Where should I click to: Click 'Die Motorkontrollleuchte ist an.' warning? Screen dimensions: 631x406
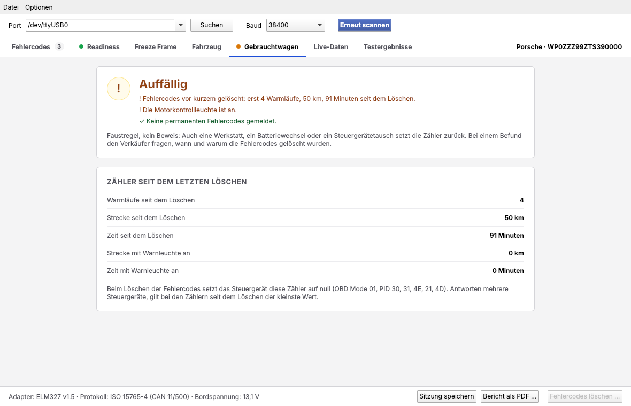pos(188,110)
